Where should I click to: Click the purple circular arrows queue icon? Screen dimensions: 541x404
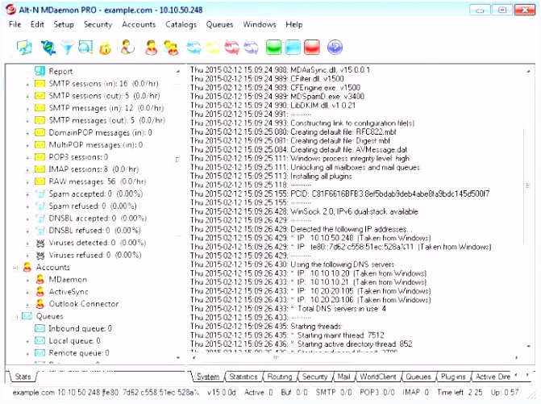click(x=251, y=48)
